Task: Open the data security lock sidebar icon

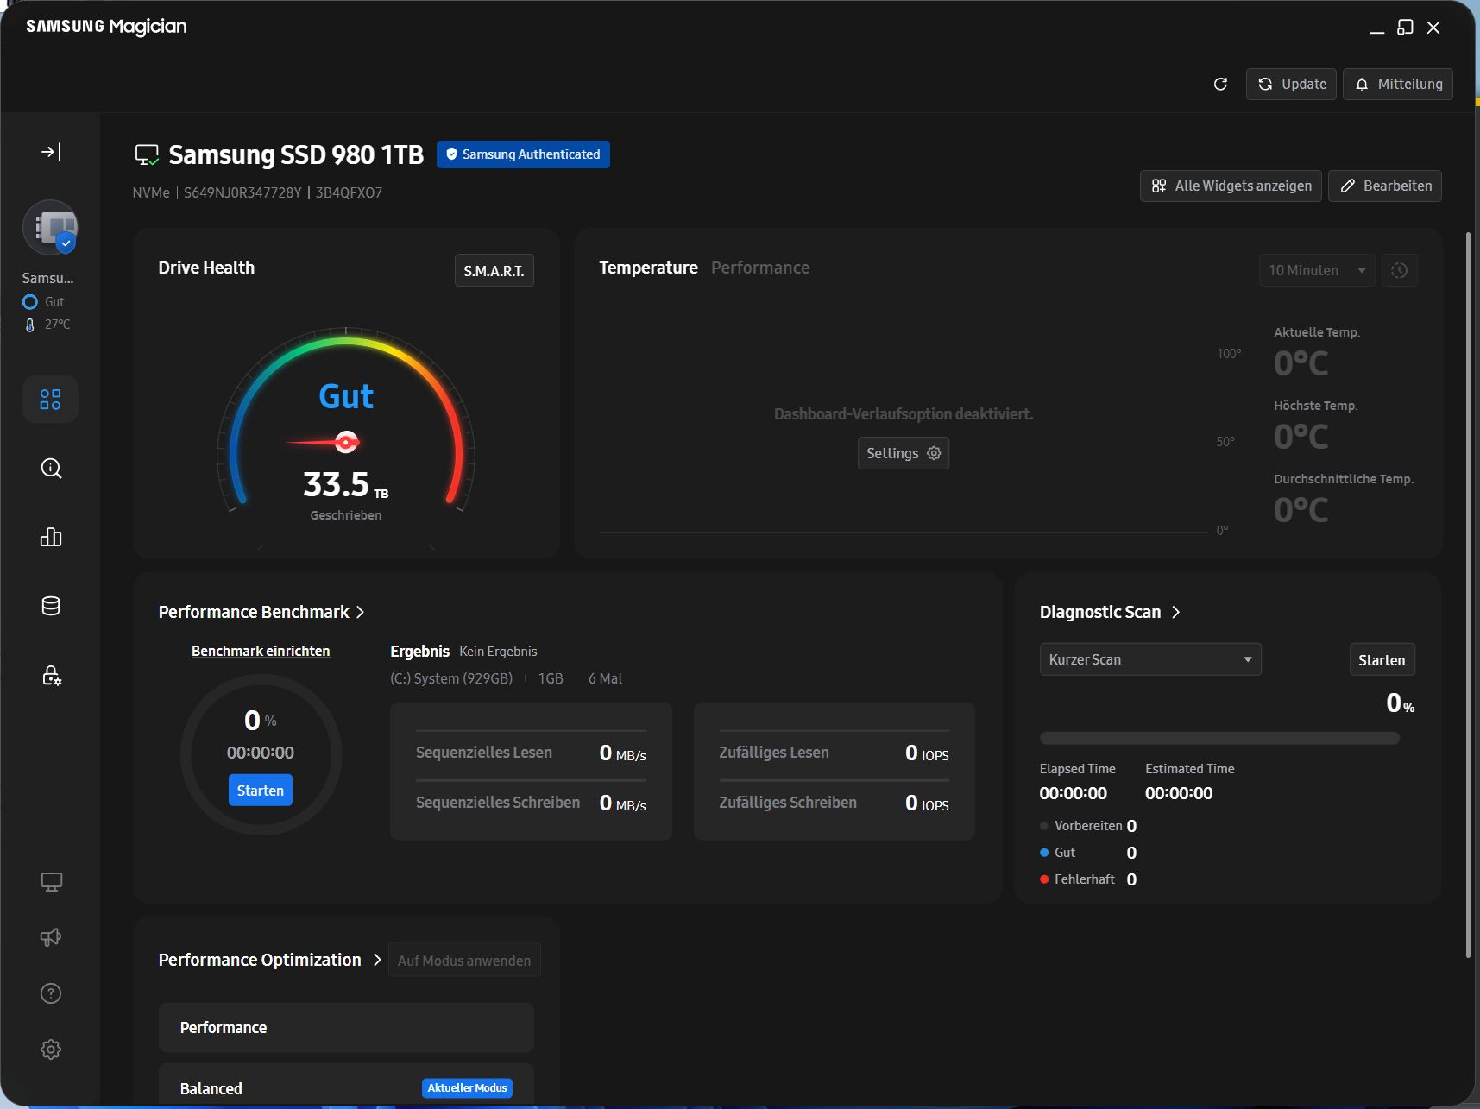Action: pos(51,675)
